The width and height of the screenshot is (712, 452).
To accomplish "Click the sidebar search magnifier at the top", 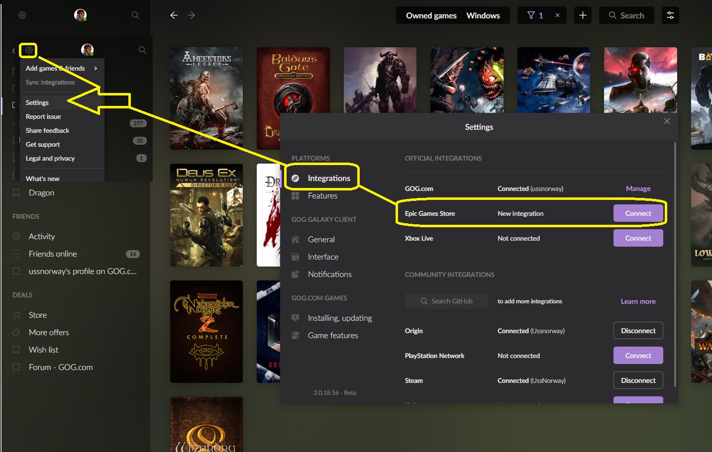I will [x=135, y=15].
